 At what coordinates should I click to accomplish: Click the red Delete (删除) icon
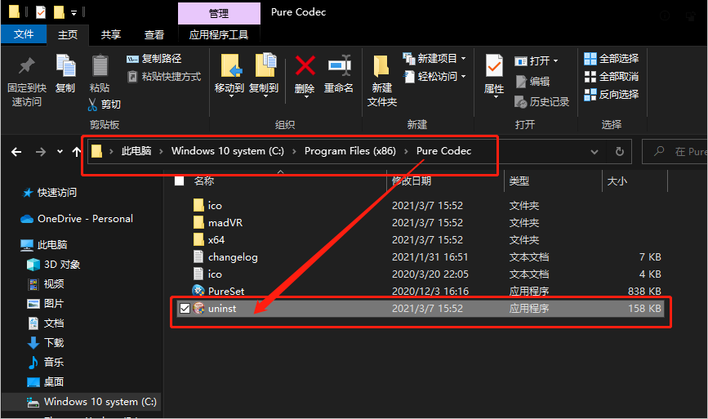coord(305,65)
